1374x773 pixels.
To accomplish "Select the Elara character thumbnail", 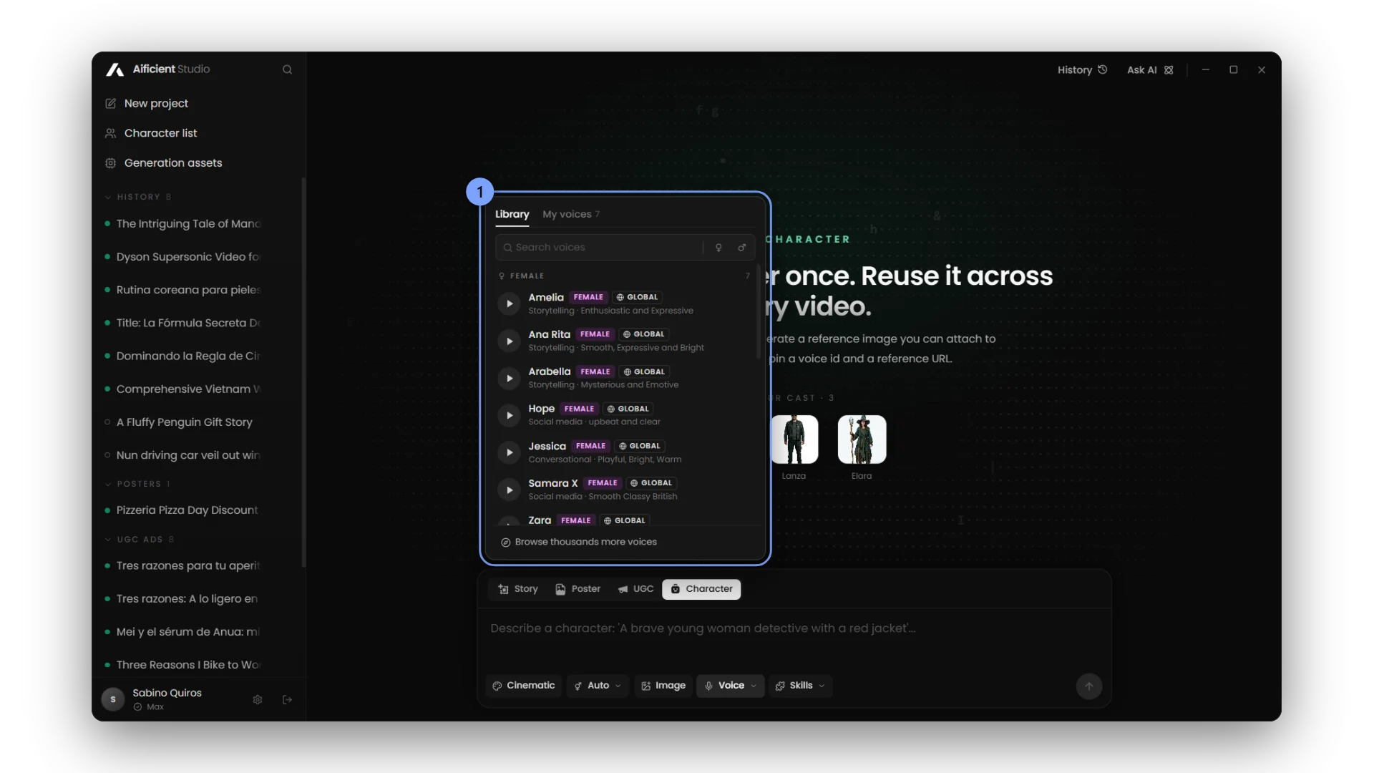I will [862, 439].
